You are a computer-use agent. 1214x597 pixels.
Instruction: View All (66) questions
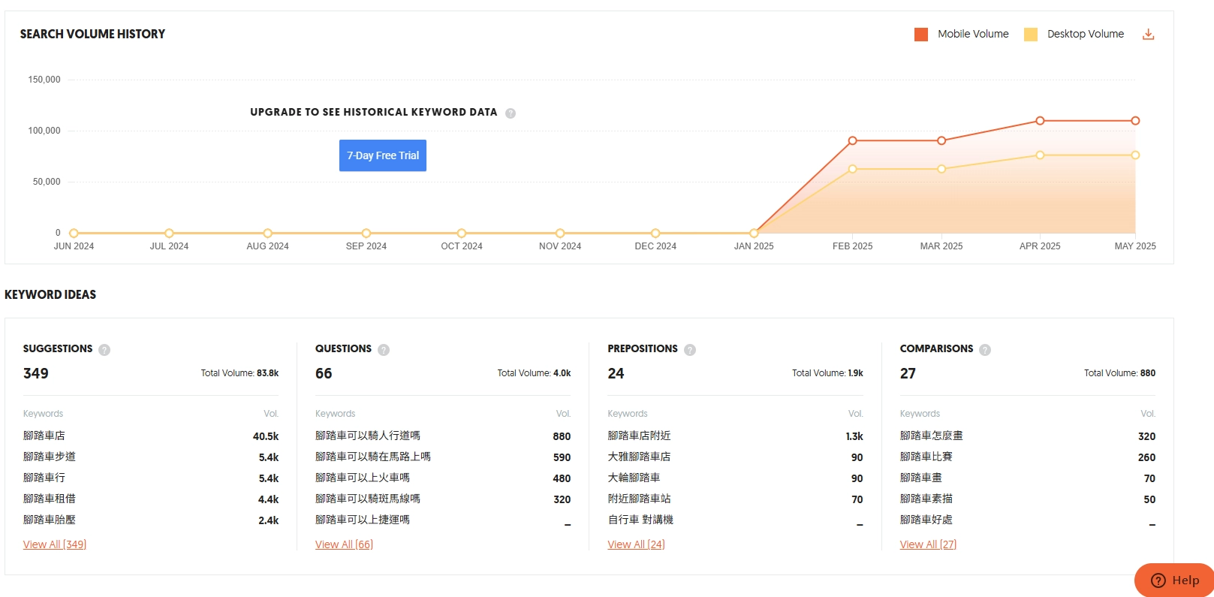coord(344,544)
